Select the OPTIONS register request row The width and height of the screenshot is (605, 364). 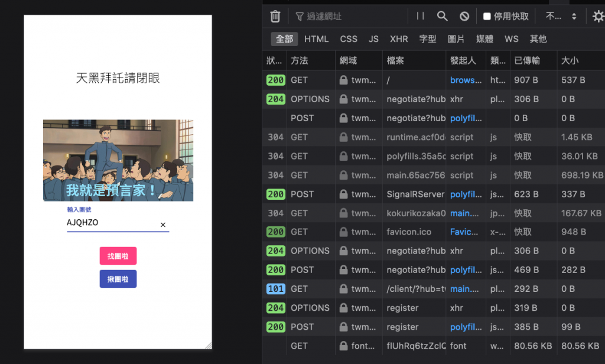434,308
